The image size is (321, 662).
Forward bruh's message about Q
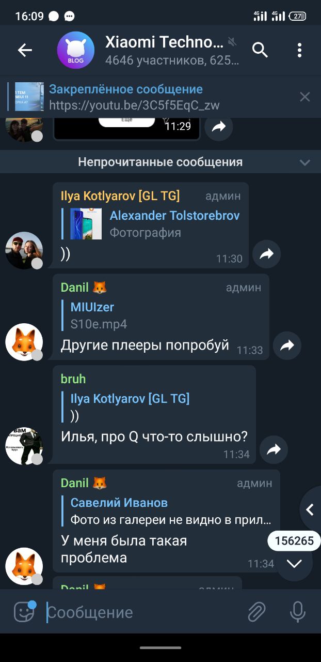[x=274, y=449]
